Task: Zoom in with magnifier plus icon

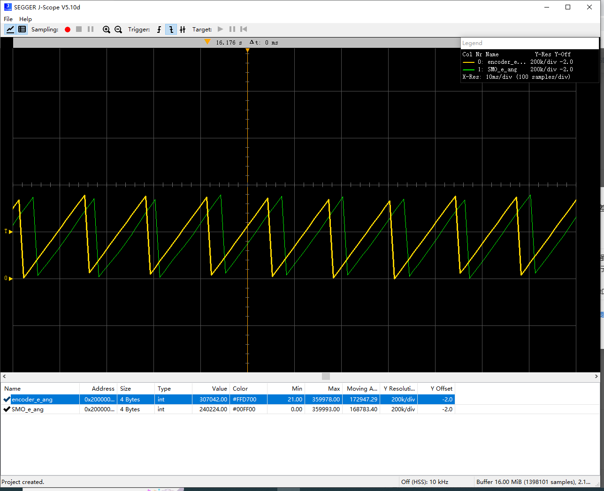Action: [x=107, y=29]
